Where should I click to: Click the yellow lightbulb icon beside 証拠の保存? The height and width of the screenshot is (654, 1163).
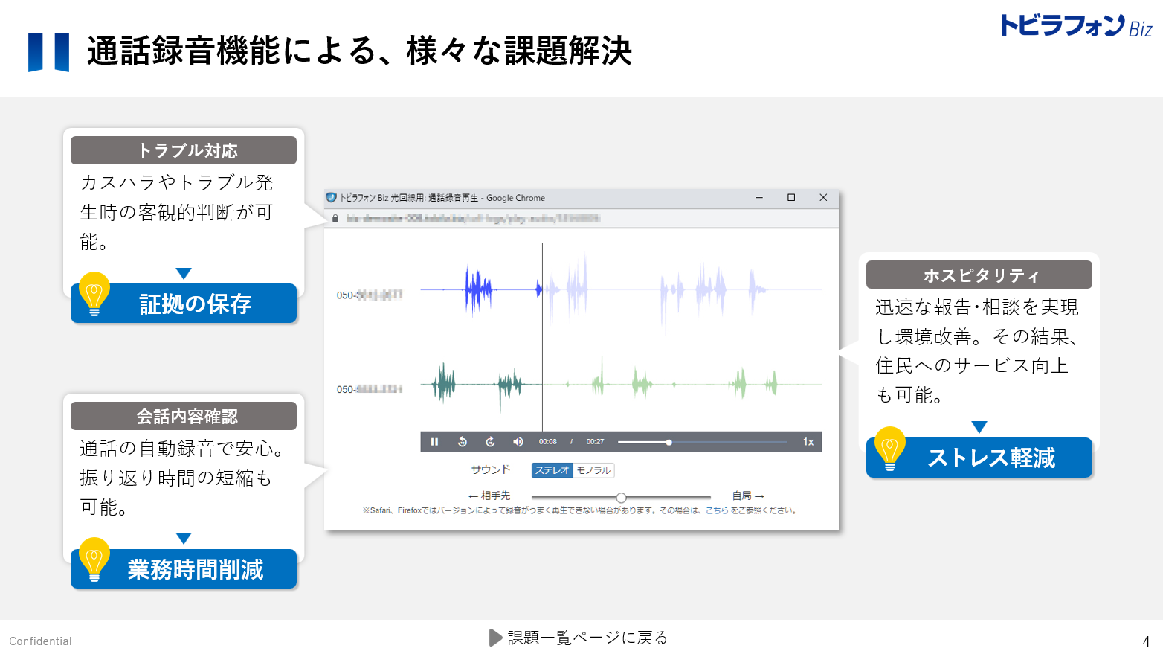click(93, 296)
